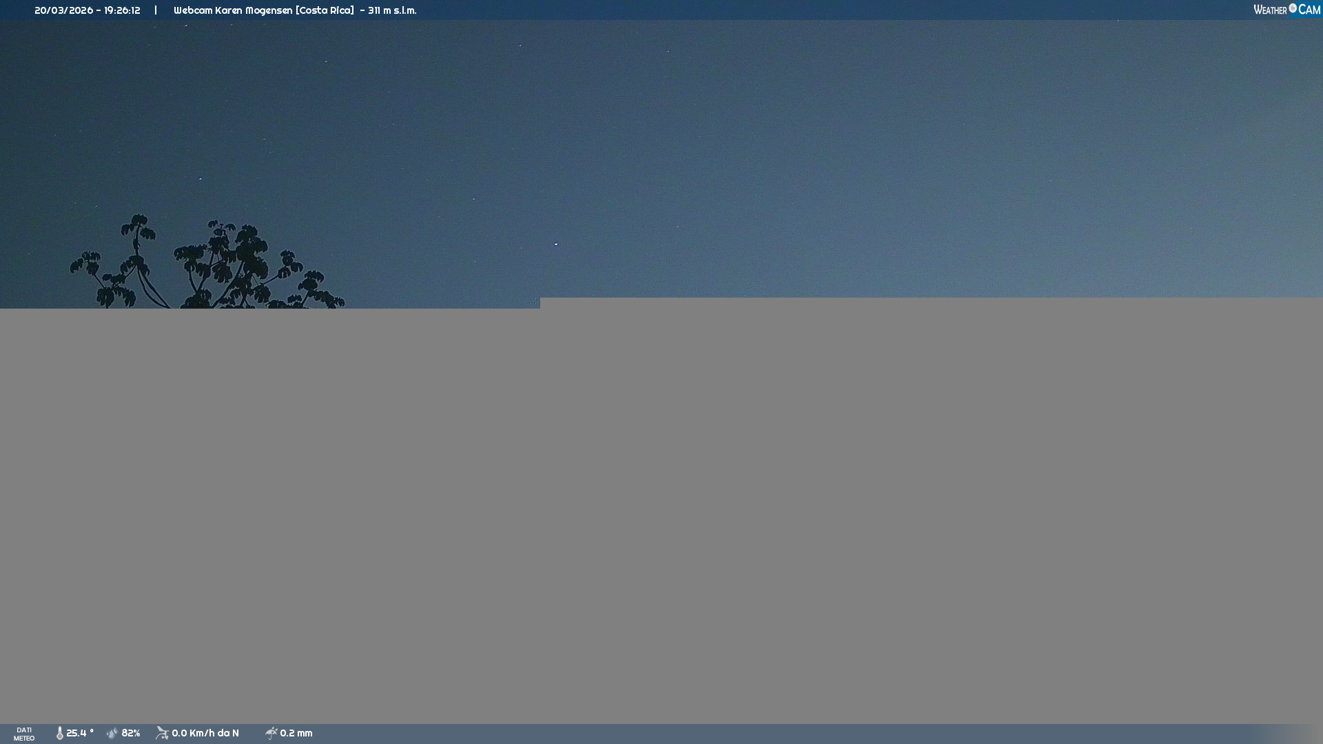
Task: Click the WeatherCAM logo
Action: (1286, 10)
